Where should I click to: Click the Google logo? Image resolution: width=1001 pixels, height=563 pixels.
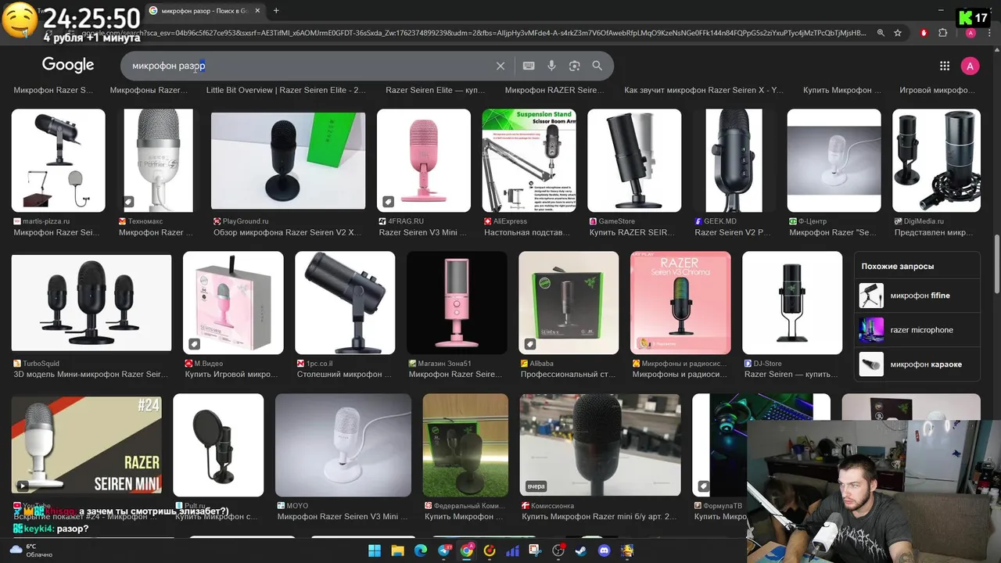pyautogui.click(x=68, y=65)
